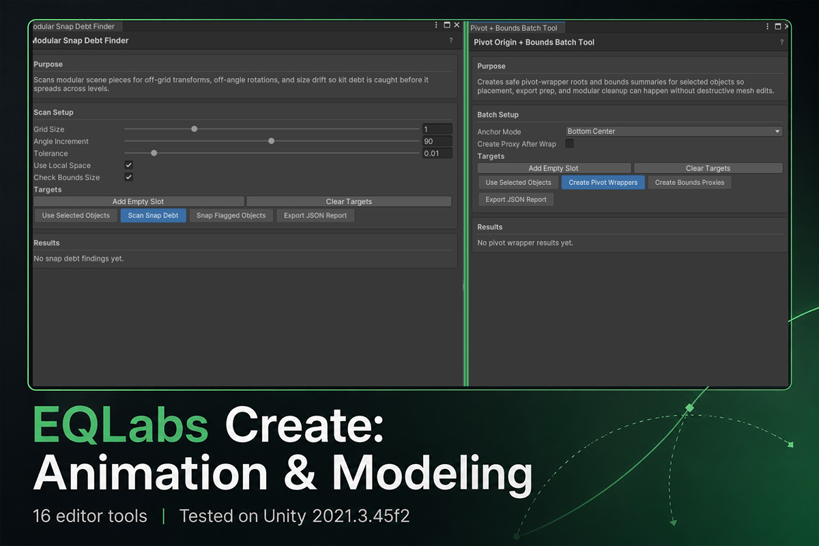Open kebab menu of Pivot + Bounds Batch Tool window
Viewport: 819px width, 546px height.
pos(768,27)
